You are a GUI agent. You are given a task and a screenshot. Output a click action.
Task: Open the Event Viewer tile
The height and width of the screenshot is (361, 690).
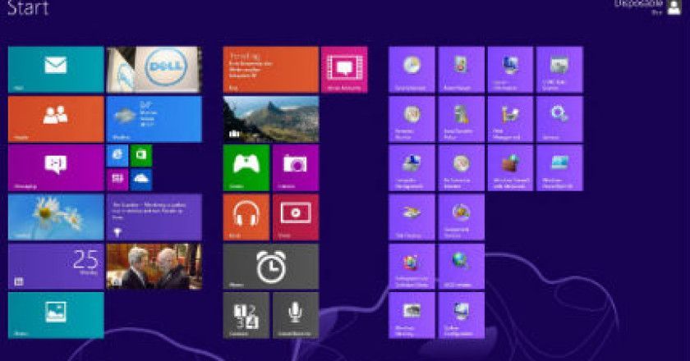pyautogui.click(x=461, y=70)
